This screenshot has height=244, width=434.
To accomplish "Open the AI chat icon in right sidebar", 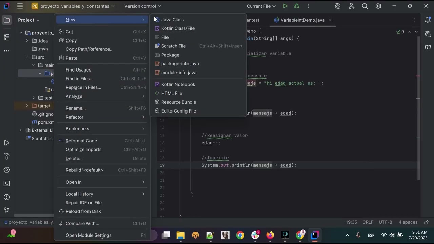I will click(x=428, y=34).
